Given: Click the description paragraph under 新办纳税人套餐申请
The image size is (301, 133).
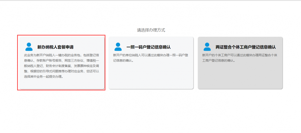Looking at the screenshot, I should pos(61,66).
